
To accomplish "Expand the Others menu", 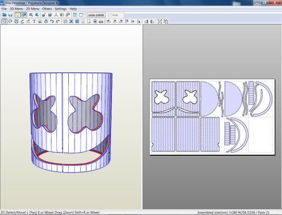I will (x=47, y=8).
